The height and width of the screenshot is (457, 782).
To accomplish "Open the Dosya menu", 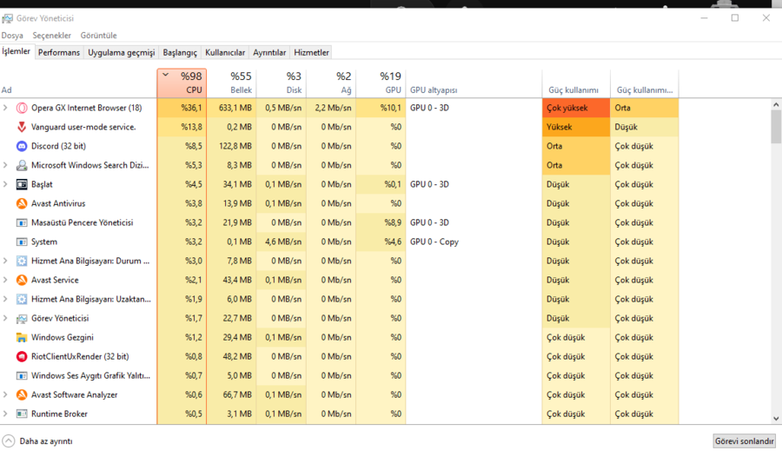I will pyautogui.click(x=12, y=36).
